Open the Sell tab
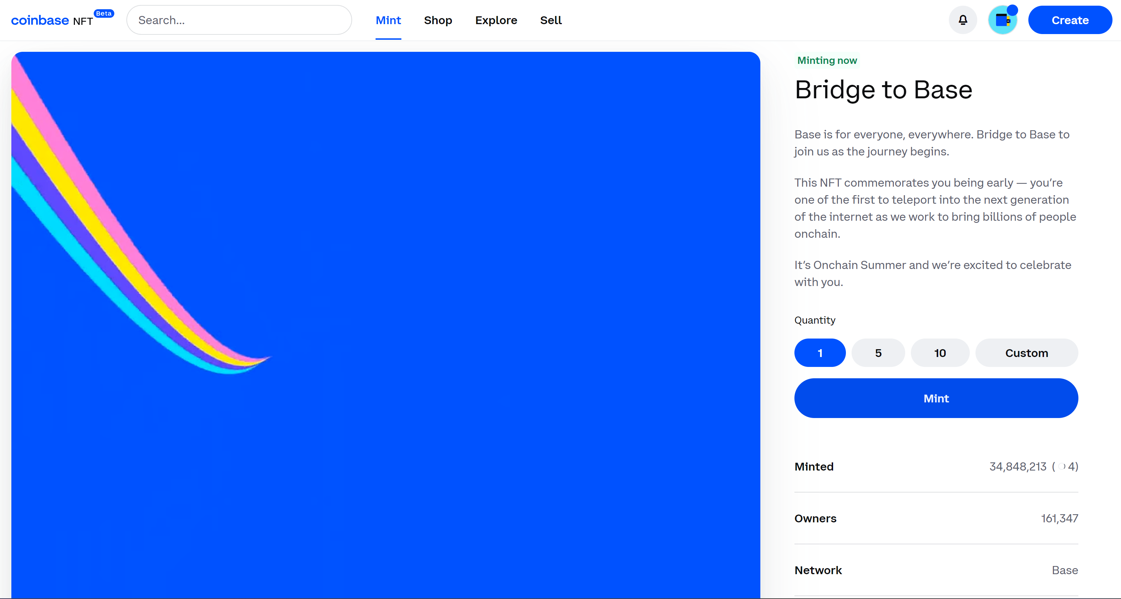The image size is (1121, 599). (551, 20)
